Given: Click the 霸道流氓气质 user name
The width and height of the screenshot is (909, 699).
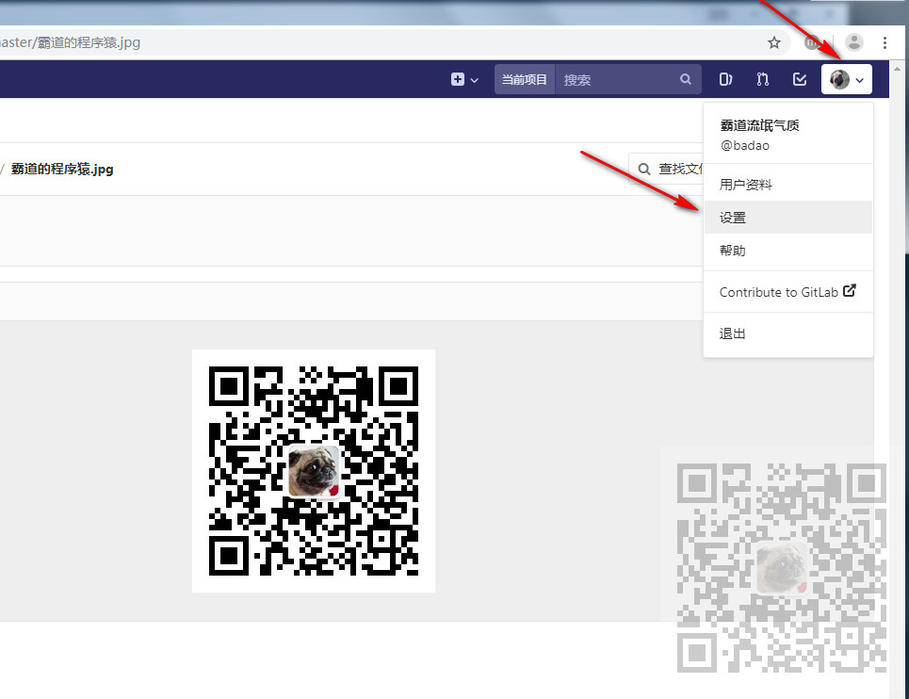Looking at the screenshot, I should pyautogui.click(x=759, y=125).
